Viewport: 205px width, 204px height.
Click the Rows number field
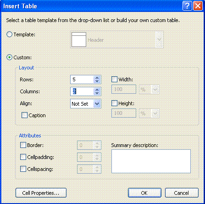pos(82,79)
